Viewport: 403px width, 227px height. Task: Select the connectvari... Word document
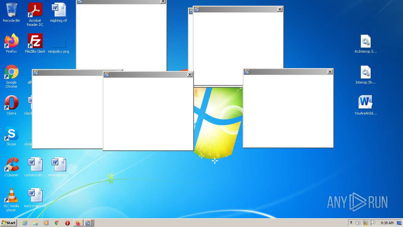tap(35, 167)
